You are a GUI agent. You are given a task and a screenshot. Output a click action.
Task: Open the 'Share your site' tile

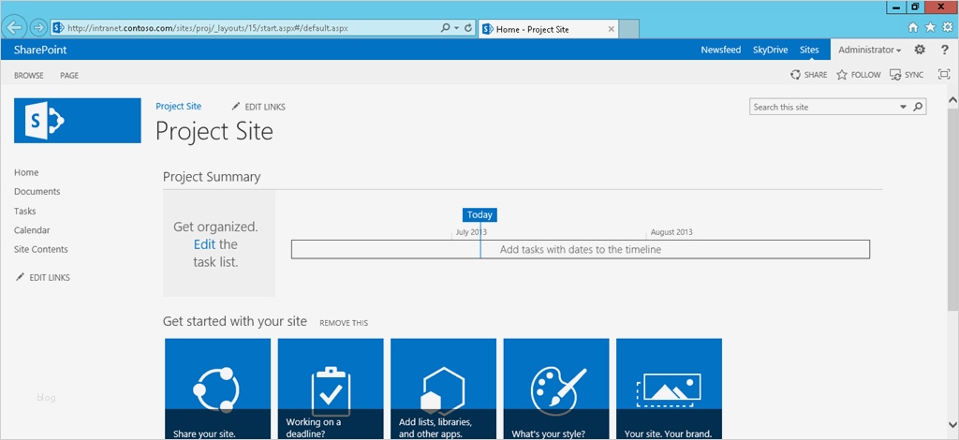point(217,389)
